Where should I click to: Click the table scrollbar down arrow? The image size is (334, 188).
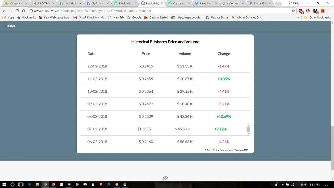coord(248,133)
